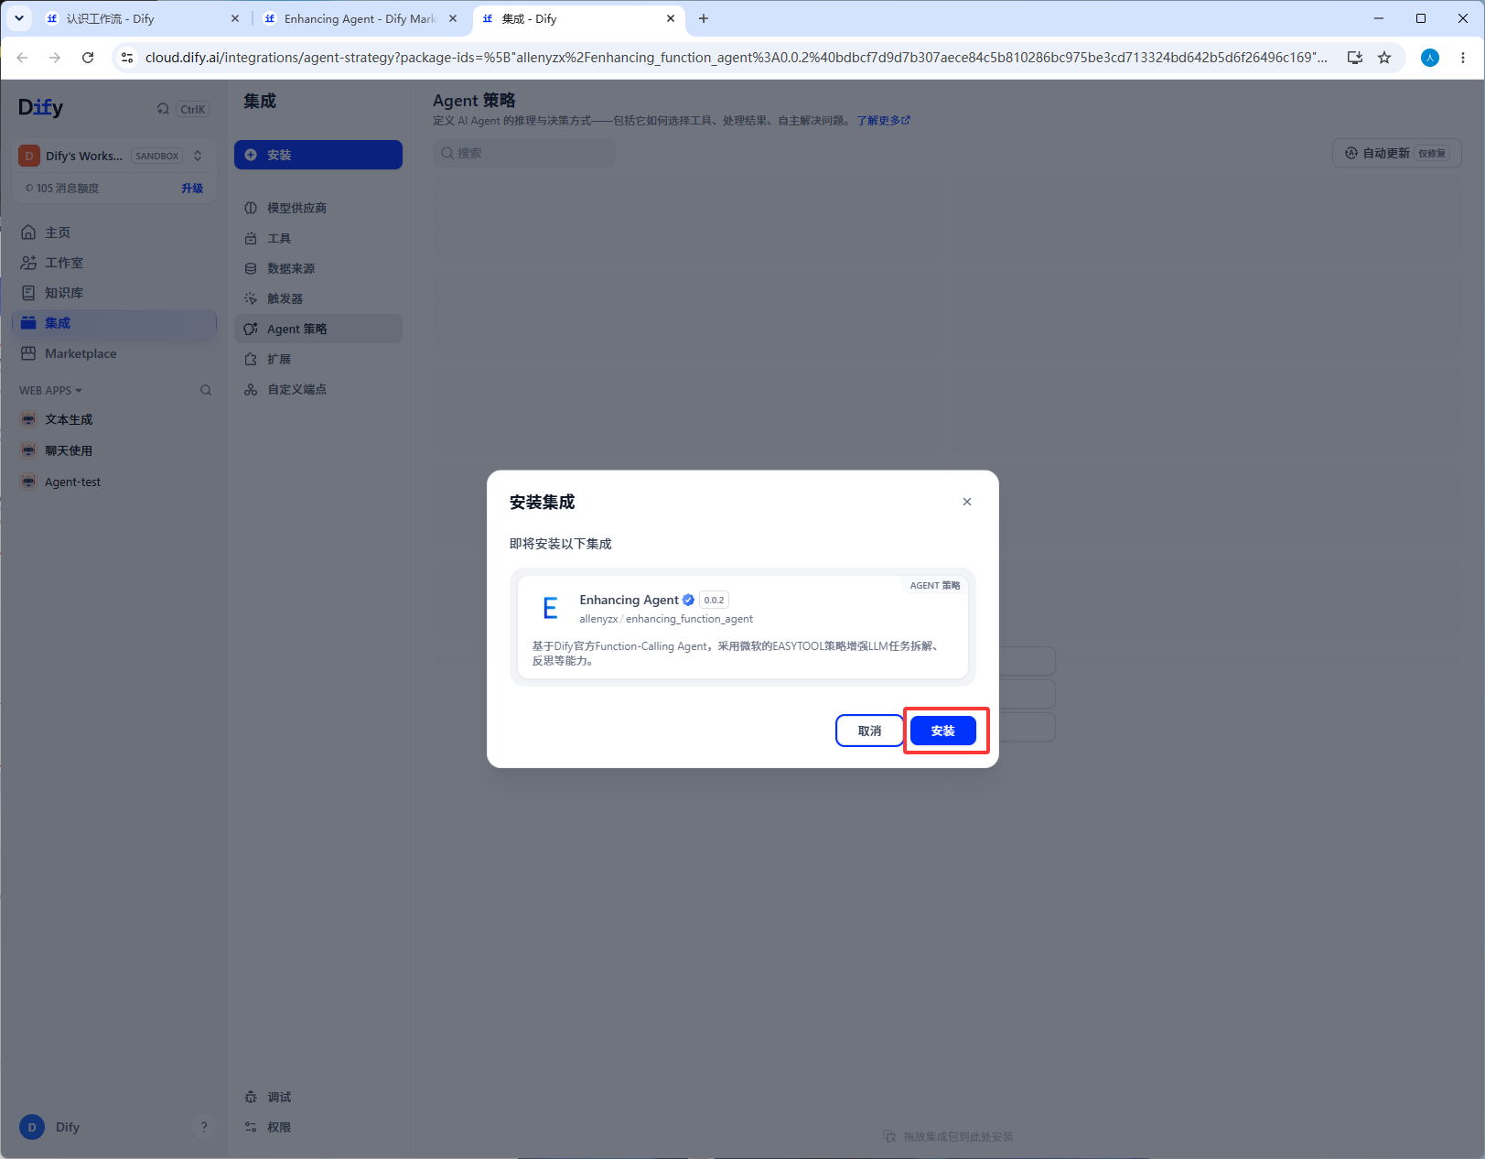
Task: Expand the Dify's Workspace switcher
Action: click(114, 156)
